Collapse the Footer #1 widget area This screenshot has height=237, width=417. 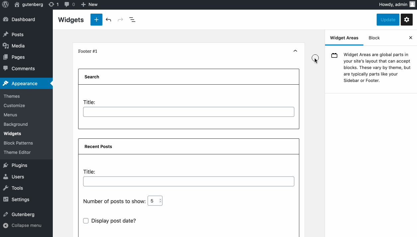(295, 51)
